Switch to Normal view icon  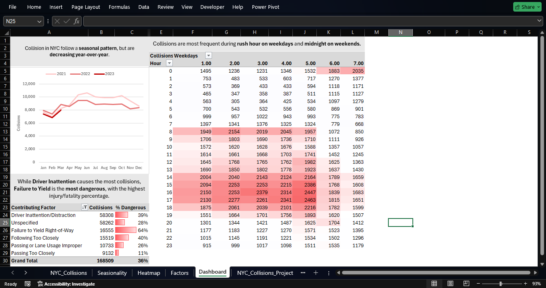434,284
